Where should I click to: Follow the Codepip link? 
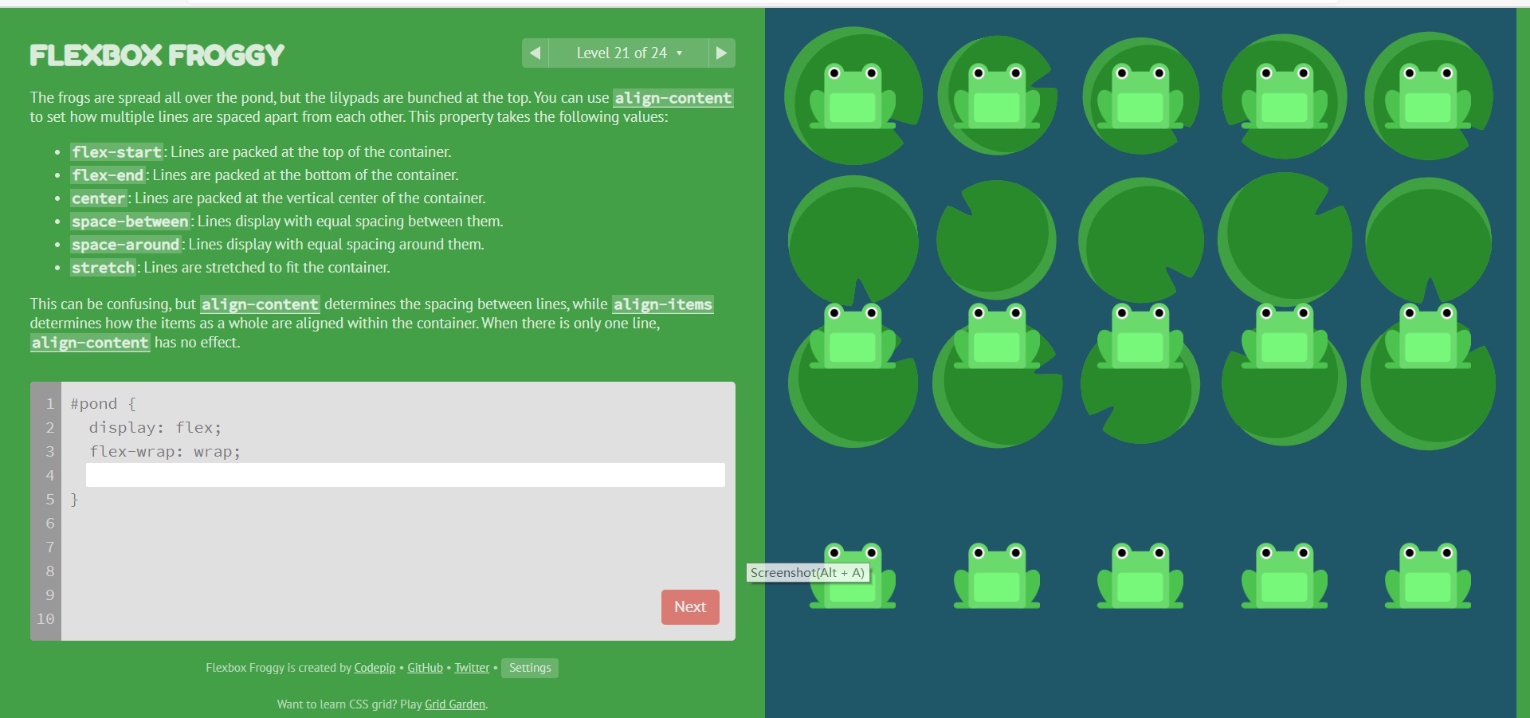coord(374,668)
